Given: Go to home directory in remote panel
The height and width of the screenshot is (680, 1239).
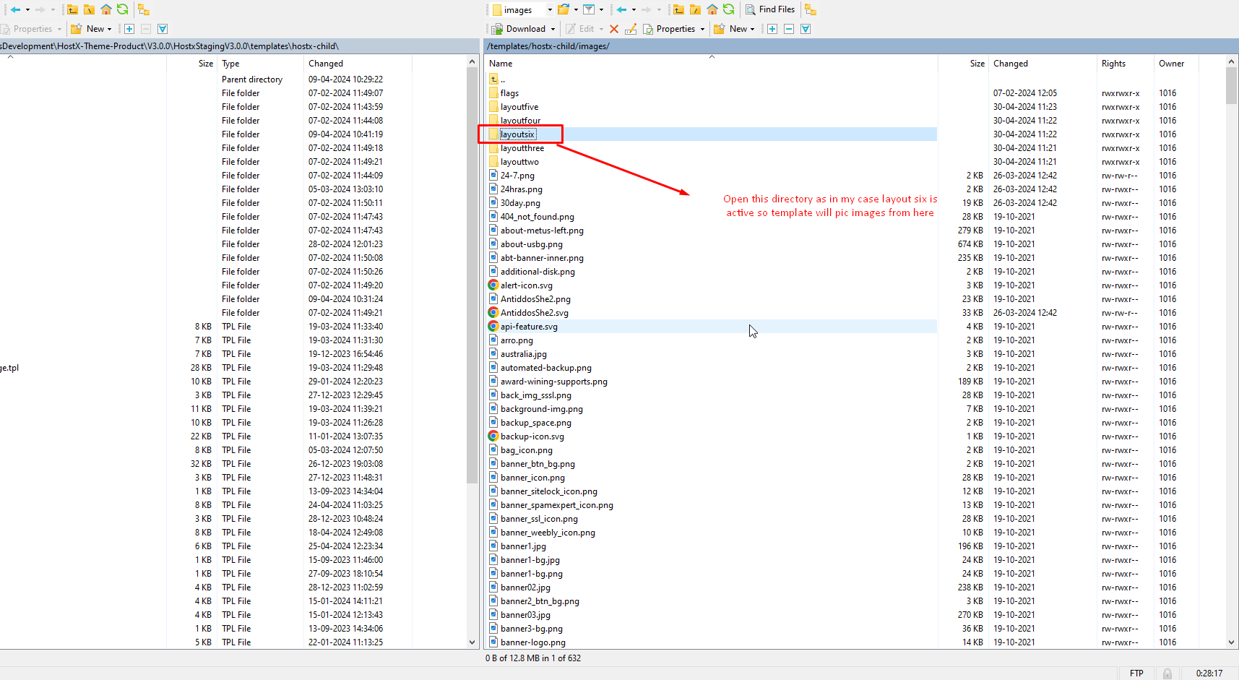Looking at the screenshot, I should coord(712,9).
